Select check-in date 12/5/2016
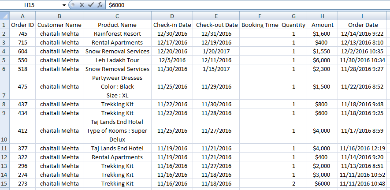390x190 pixels. 172,60
